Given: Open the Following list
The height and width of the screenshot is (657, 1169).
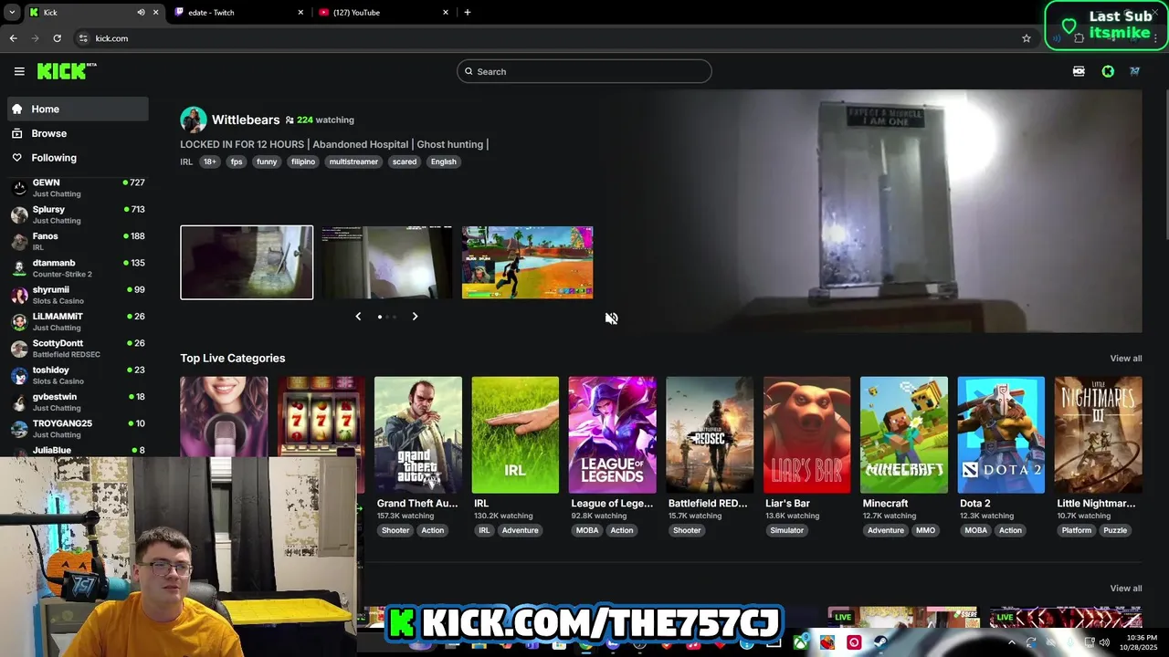Looking at the screenshot, I should (x=78, y=158).
